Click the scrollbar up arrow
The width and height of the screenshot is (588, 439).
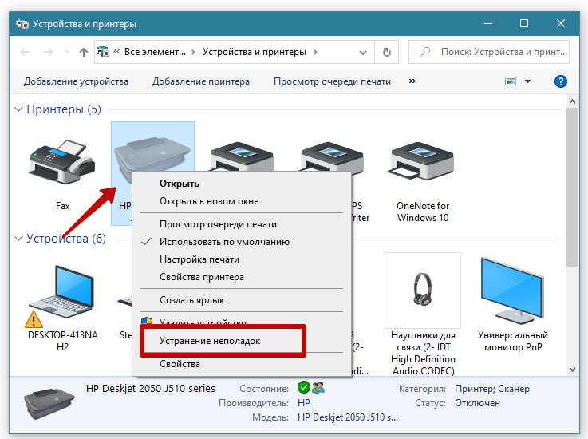coord(572,101)
